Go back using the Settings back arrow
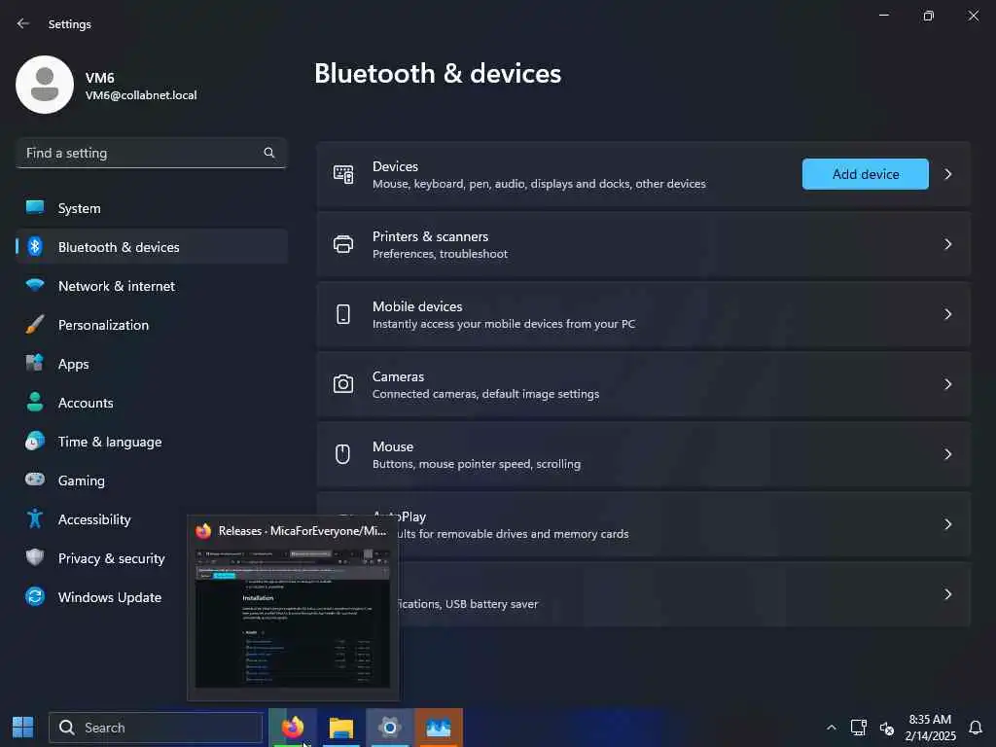 pyautogui.click(x=23, y=23)
